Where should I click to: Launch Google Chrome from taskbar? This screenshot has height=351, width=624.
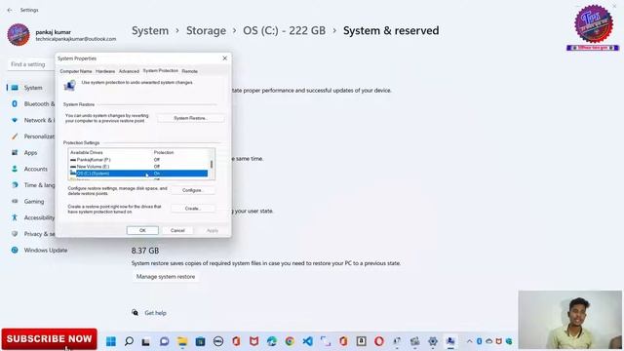pos(290,341)
